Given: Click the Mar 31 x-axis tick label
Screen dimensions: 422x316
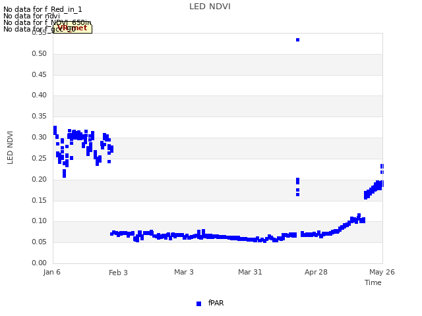Looking at the screenshot, I should pos(250,272).
